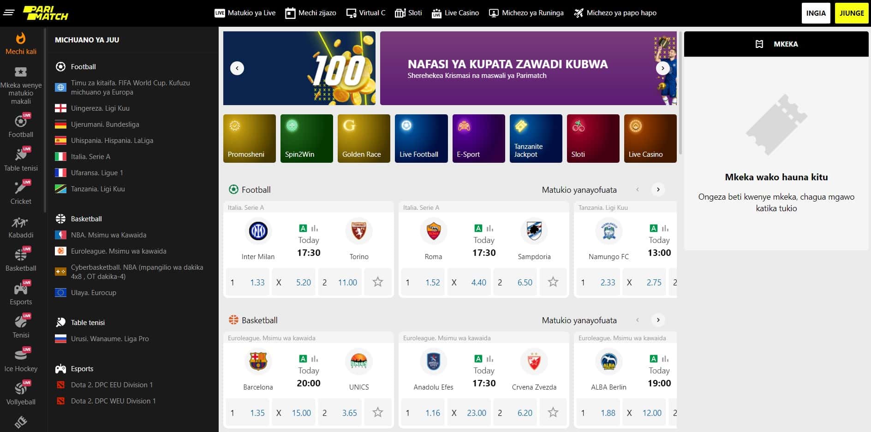The width and height of the screenshot is (871, 432).
Task: Open Dota 2. DPC EEU Division 1
Action: pyautogui.click(x=112, y=385)
